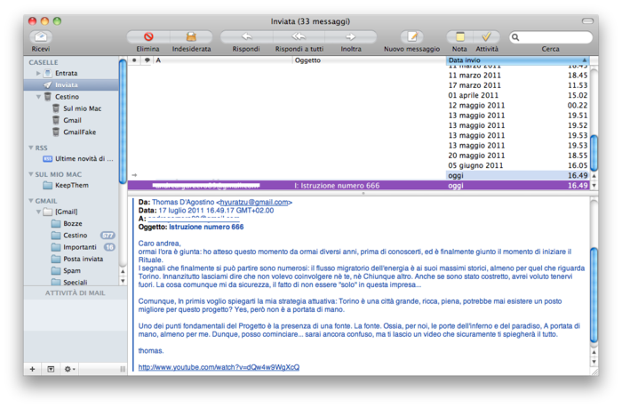
Task: Select the Istruzione numero 666 message row
Action: [x=359, y=186]
